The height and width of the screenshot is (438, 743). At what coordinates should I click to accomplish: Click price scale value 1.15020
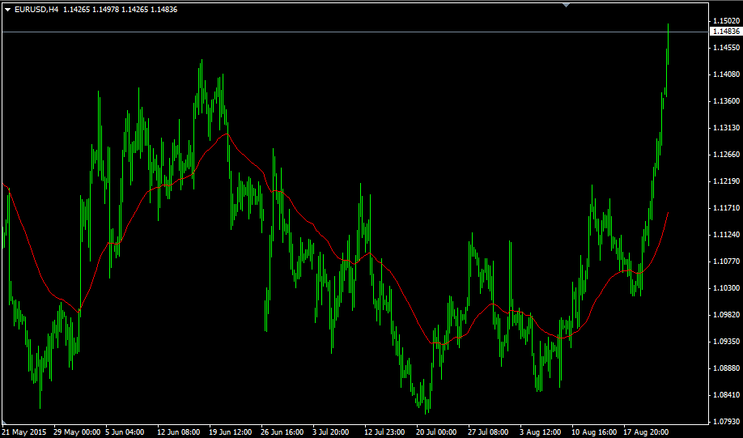726,21
